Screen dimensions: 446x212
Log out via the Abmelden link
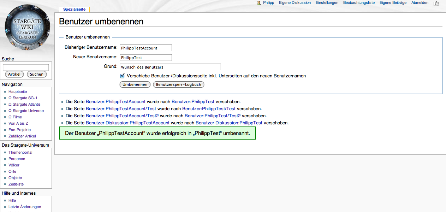point(420,3)
